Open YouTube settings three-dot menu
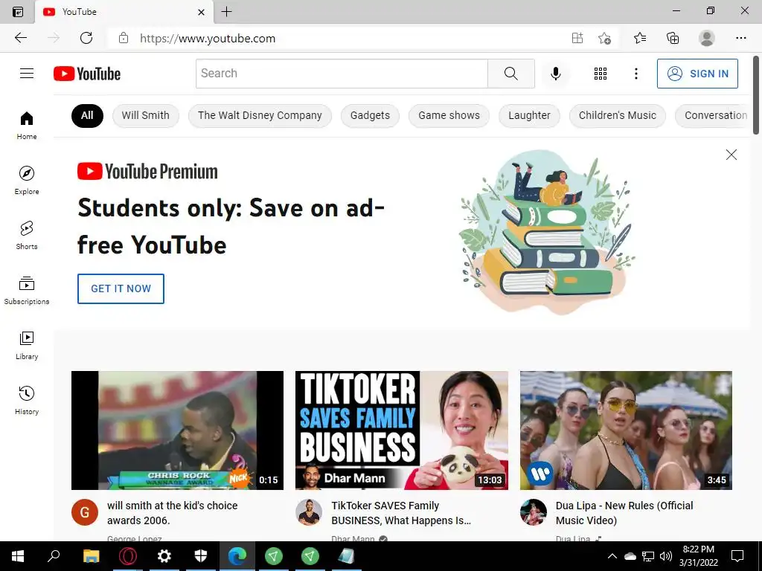This screenshot has height=571, width=762. click(635, 74)
